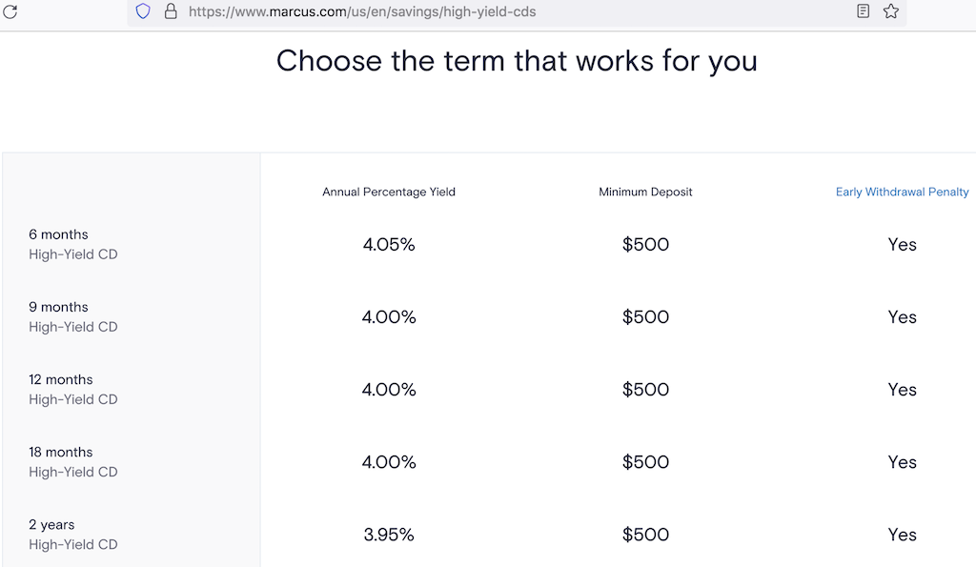Select the 6 months High-Yield CD row label
This screenshot has width=976, height=567.
72,244
